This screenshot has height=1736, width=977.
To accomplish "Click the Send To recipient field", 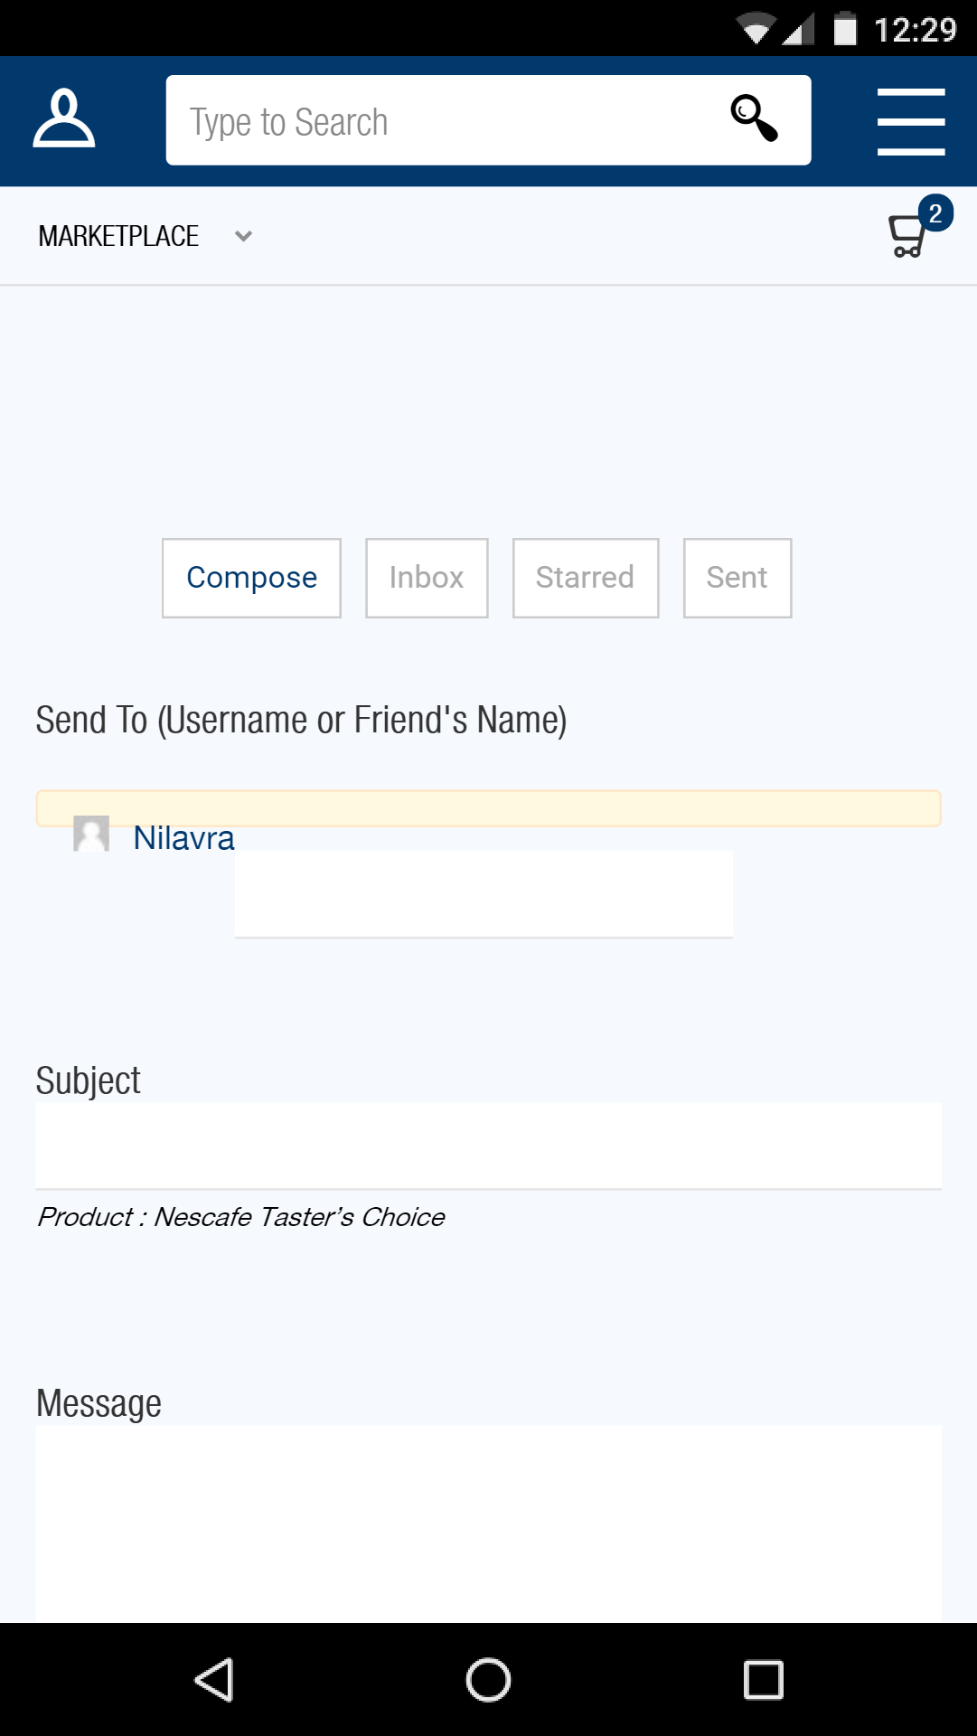I will pyautogui.click(x=488, y=807).
